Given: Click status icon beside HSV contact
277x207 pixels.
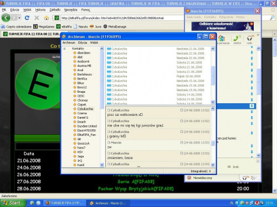Looking at the screenshot, I should [75, 152].
